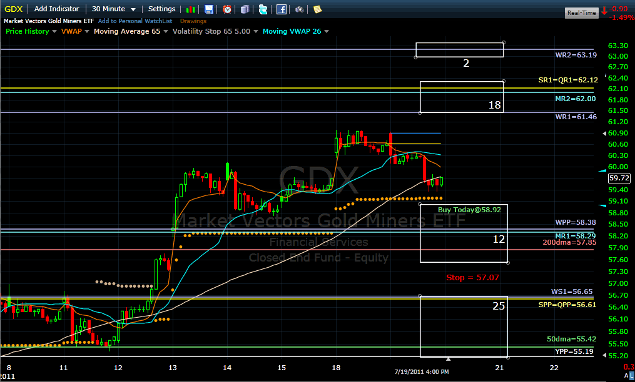The image size is (635, 382).
Task: Toggle the L log scale button
Action: click(630, 376)
